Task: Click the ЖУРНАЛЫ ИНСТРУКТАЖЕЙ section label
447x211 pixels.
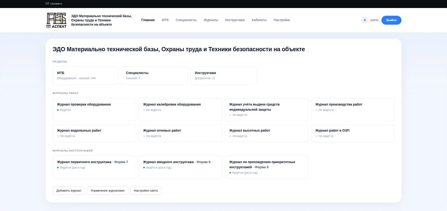Action: (73, 151)
